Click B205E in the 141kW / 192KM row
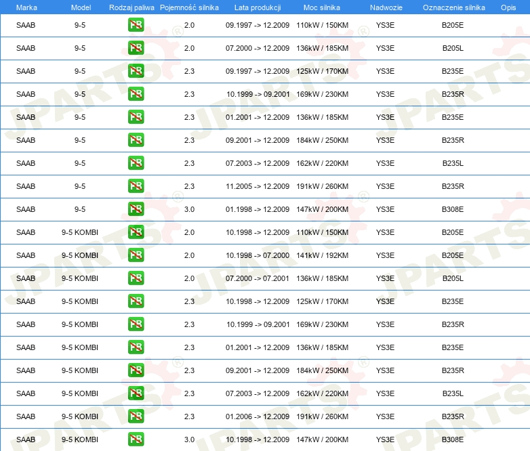Screen dimensions: 530x451 453,255
